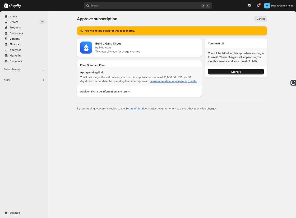Click the Settings gear icon
This screenshot has height=218, width=296.
[x=6, y=213]
